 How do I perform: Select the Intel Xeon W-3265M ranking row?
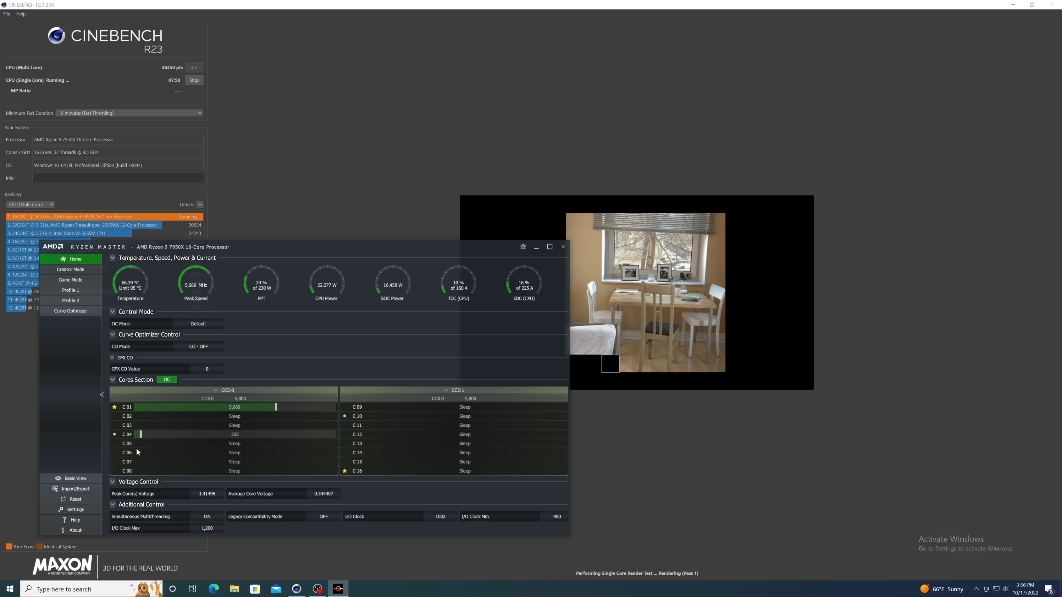coord(104,233)
